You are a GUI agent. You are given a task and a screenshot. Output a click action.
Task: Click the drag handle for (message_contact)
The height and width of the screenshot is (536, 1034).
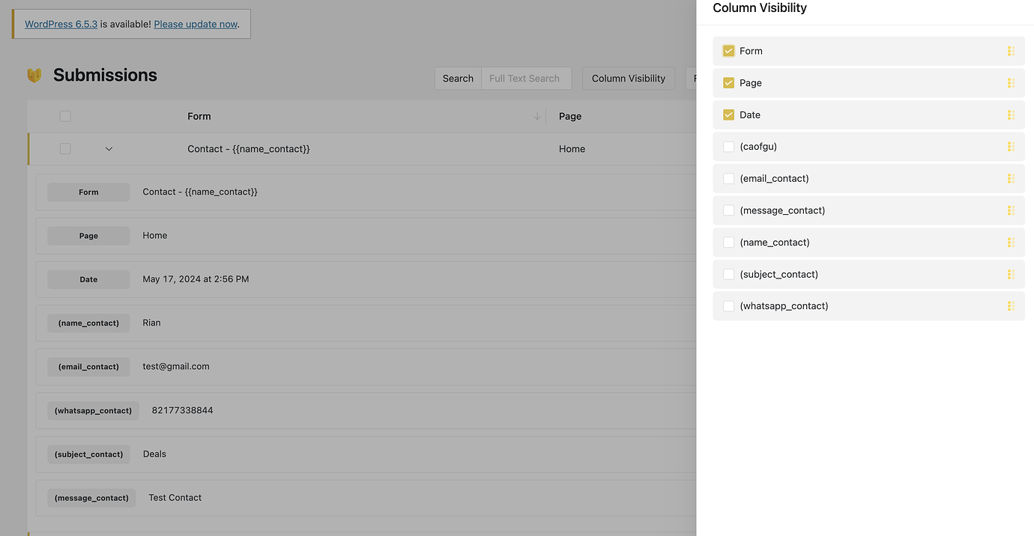(1011, 210)
